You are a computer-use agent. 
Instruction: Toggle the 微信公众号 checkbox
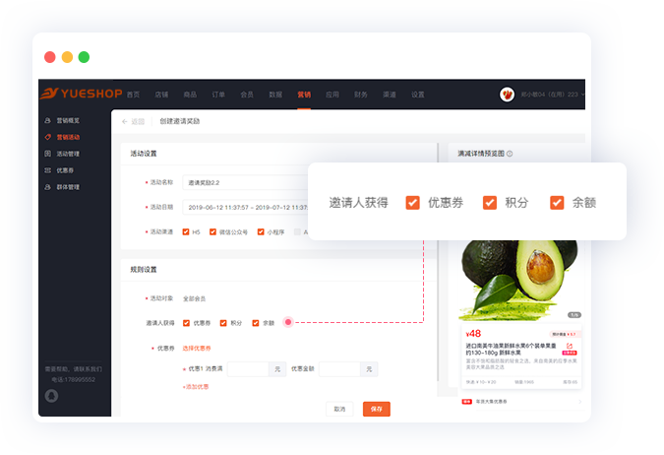(x=213, y=232)
